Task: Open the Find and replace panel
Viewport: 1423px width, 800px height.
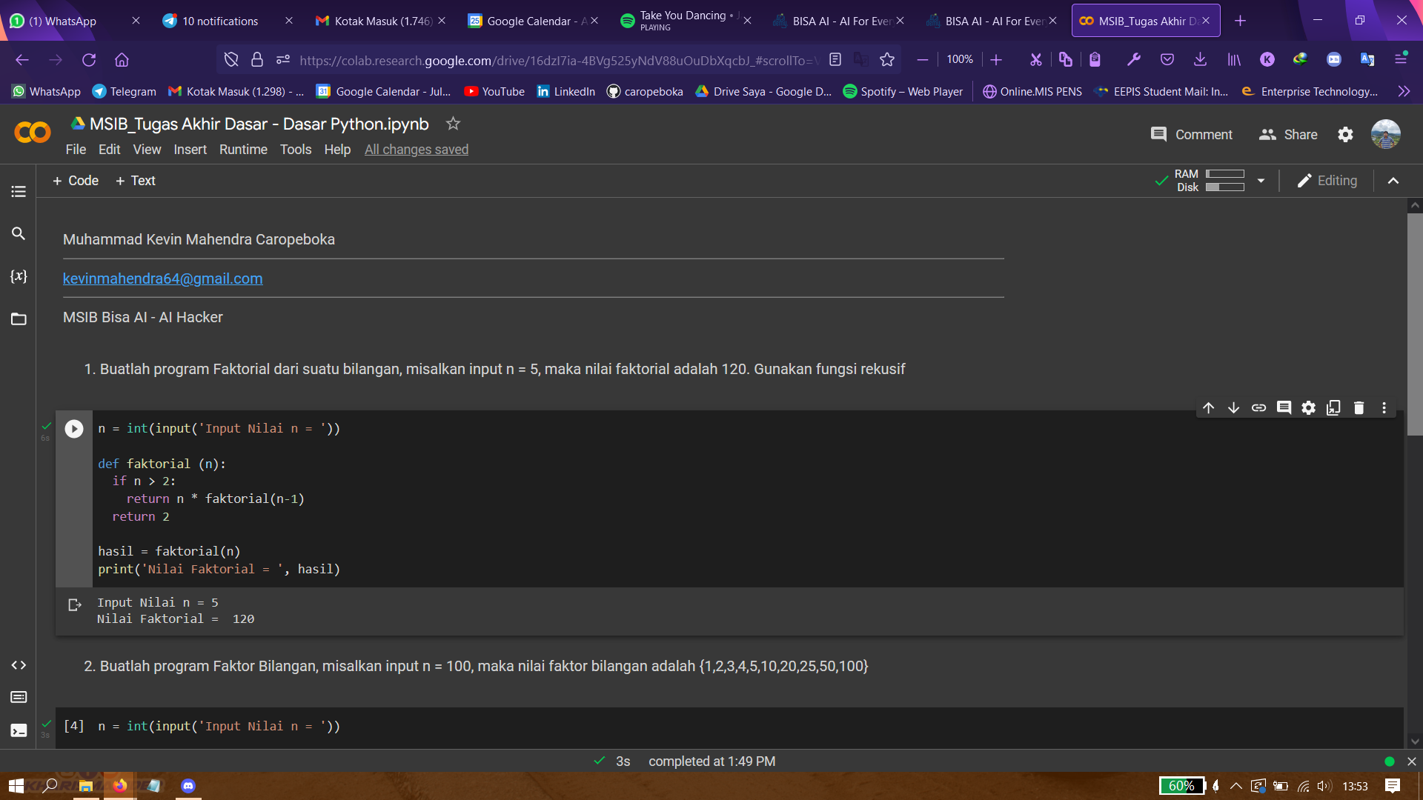Action: pos(19,234)
